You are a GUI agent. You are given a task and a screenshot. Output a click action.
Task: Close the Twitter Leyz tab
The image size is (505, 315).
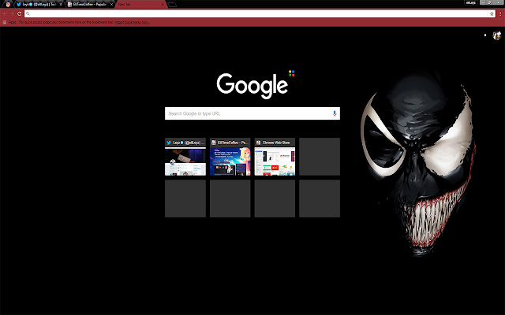click(61, 4)
